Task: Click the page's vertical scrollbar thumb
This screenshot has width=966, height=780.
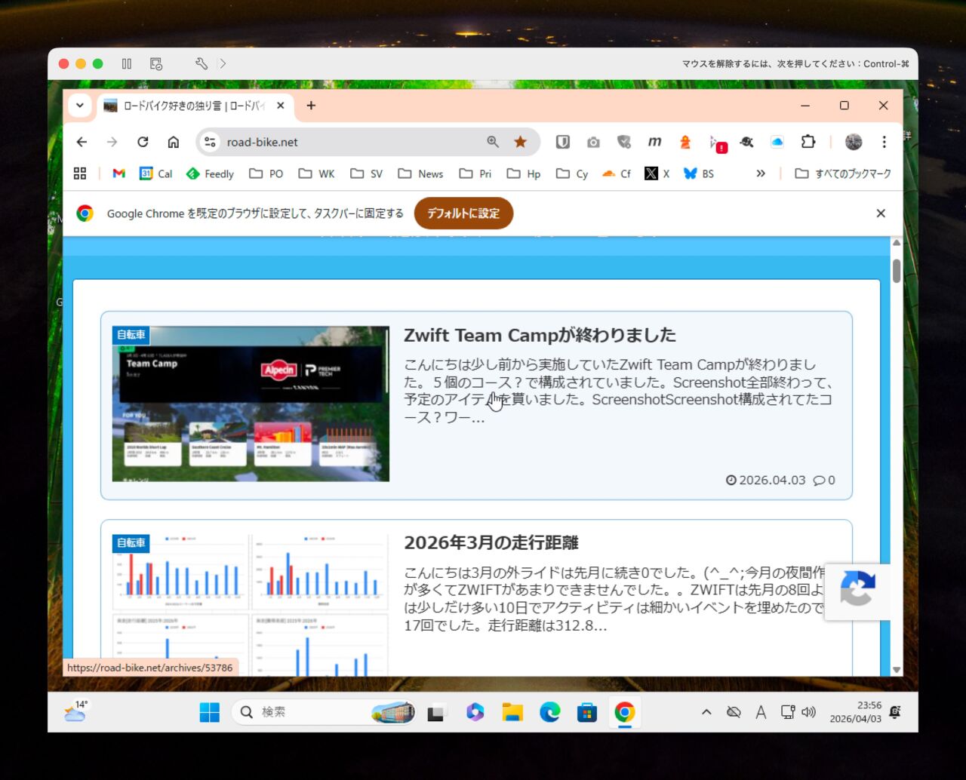Action: 897,271
